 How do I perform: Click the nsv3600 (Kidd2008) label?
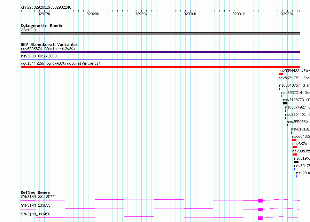pos(40,56)
